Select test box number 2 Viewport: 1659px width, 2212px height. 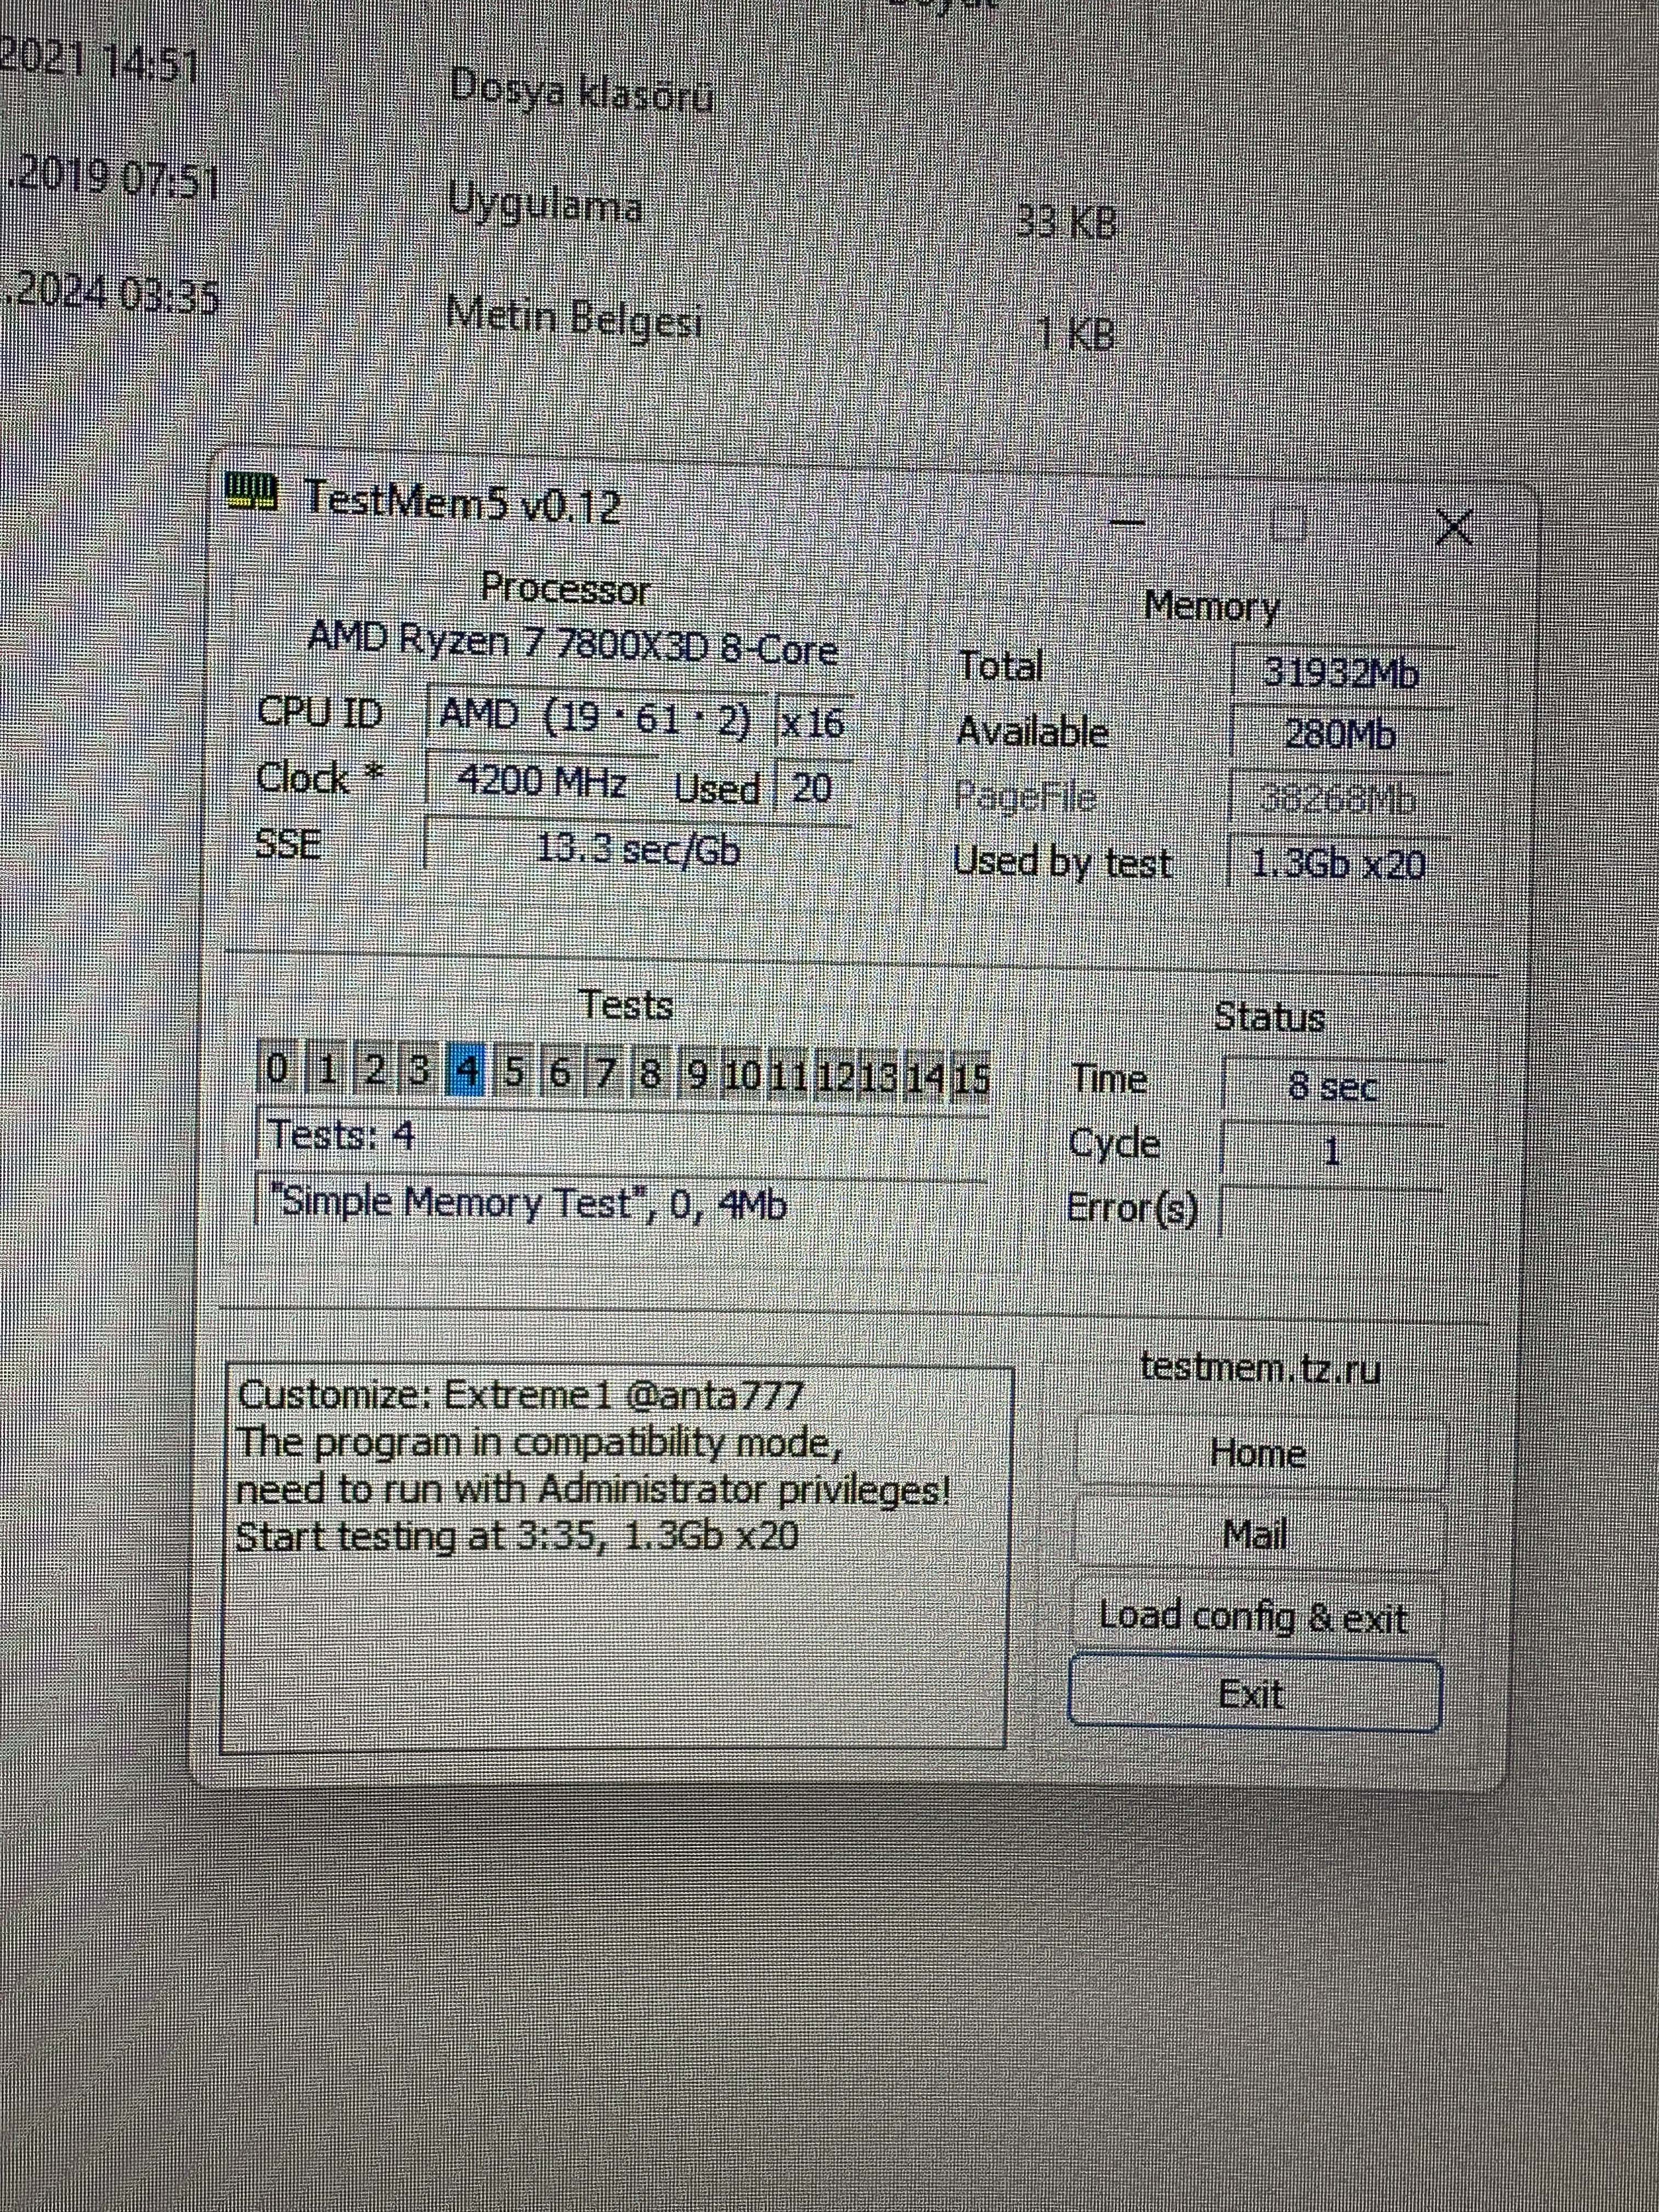(x=374, y=1069)
